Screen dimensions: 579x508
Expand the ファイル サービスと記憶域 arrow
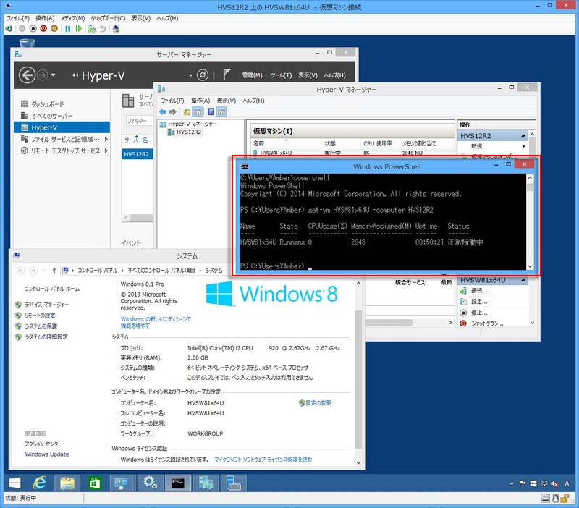[106, 139]
